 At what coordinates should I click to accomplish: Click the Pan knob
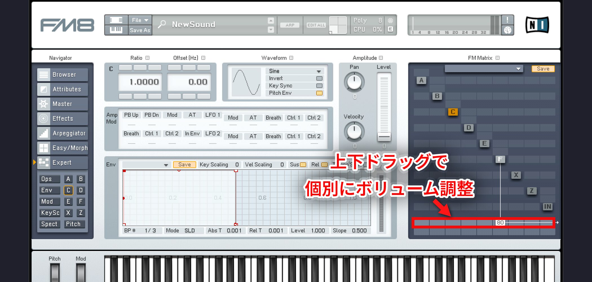[x=354, y=82]
